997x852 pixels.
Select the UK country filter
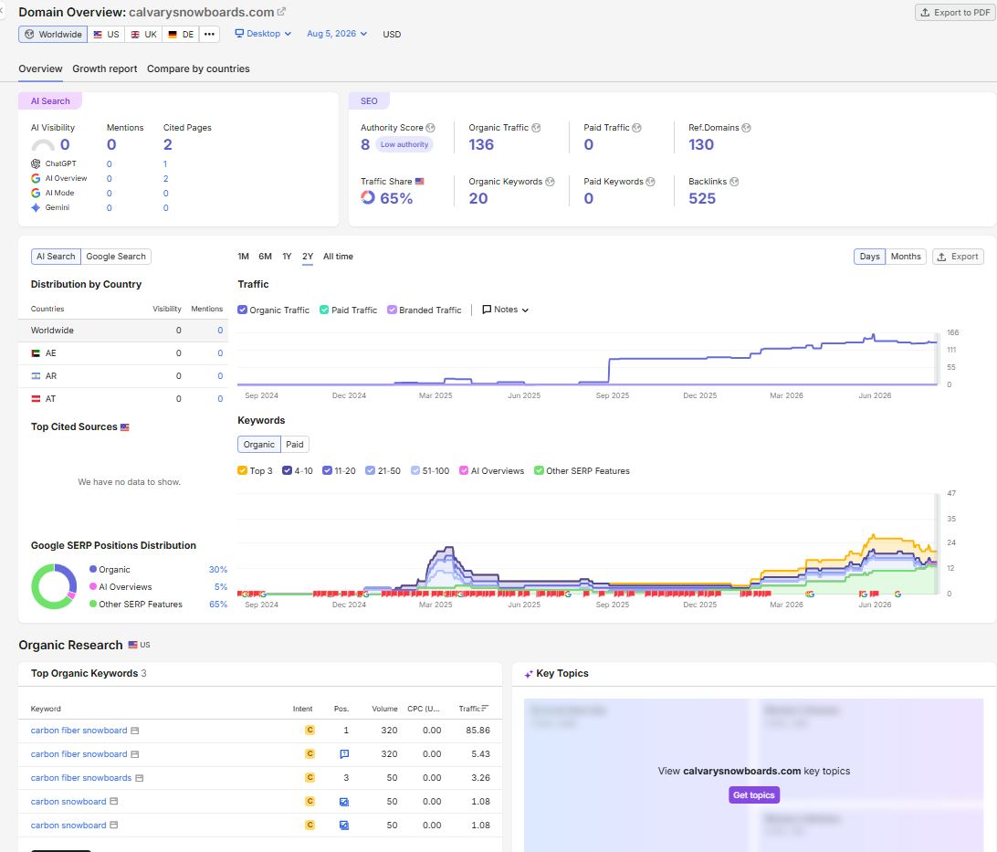[143, 35]
